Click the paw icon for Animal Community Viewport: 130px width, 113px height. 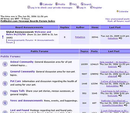pyautogui.click(x=5, y=64)
